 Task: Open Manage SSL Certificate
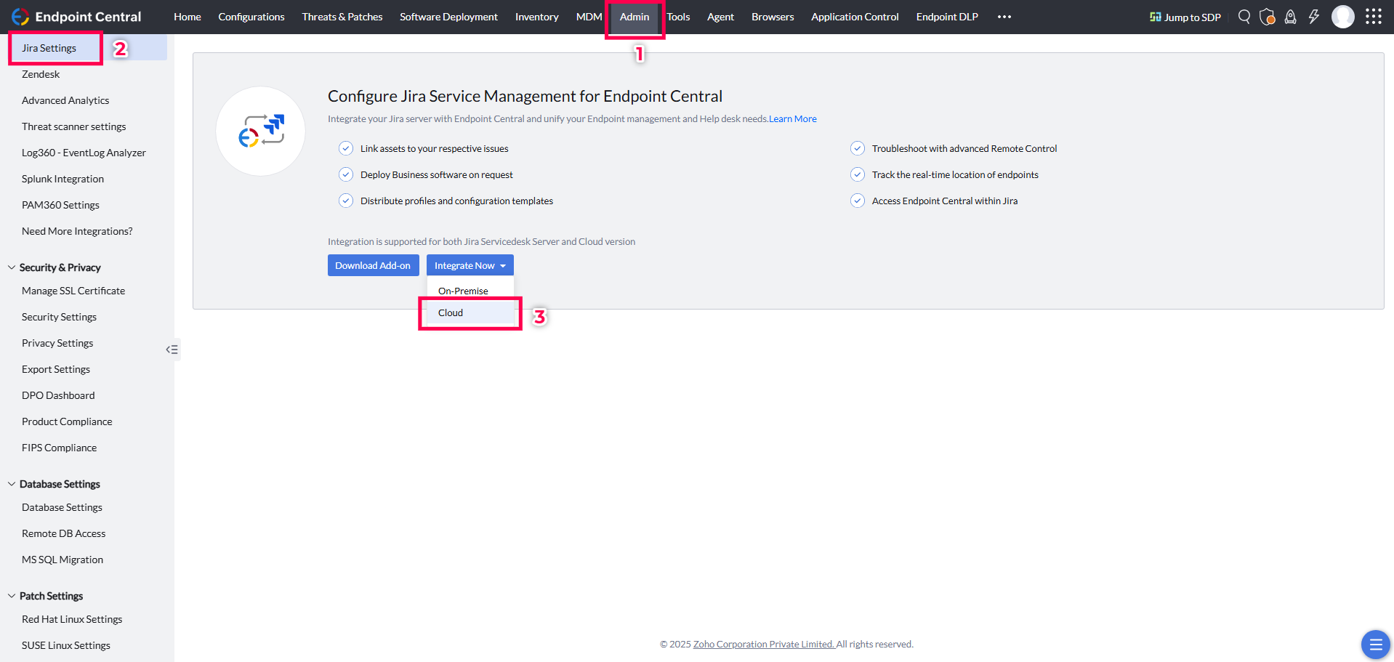pos(73,291)
